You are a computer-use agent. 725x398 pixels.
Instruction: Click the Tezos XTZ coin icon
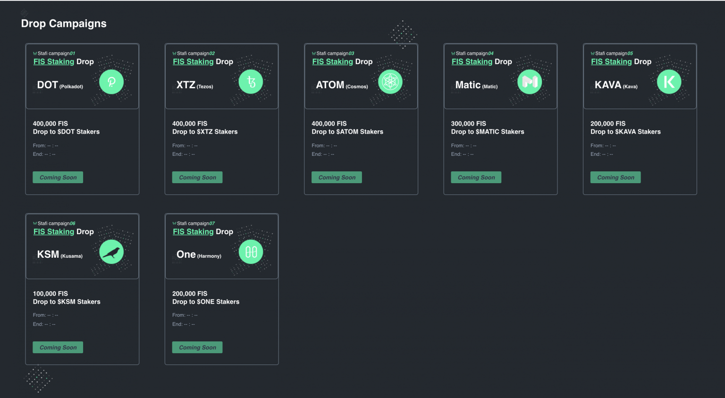[x=251, y=82]
